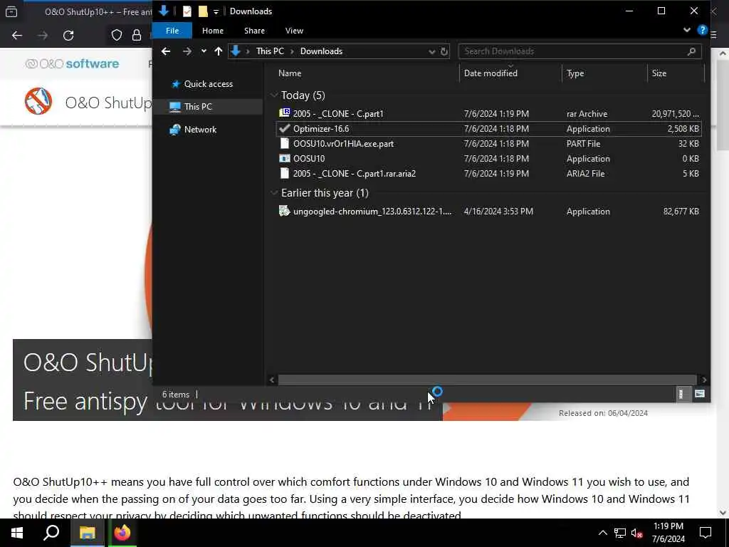Click File Explorer taskbar icon

pos(87,533)
